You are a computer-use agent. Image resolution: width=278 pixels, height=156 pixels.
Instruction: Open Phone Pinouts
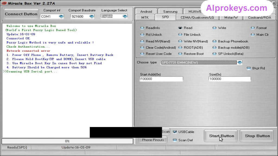tap(153, 140)
